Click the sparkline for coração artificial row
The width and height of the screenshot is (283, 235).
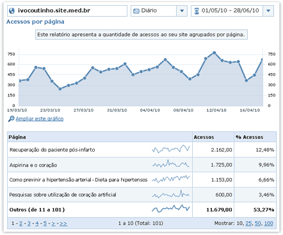[171, 194]
